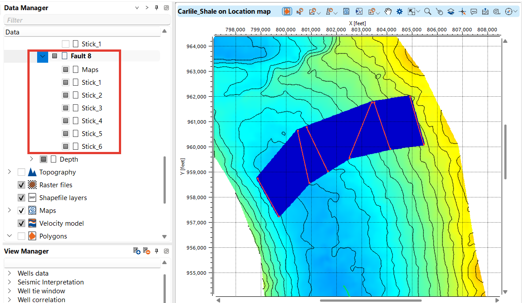Select the Shapefile layers item

(63, 198)
